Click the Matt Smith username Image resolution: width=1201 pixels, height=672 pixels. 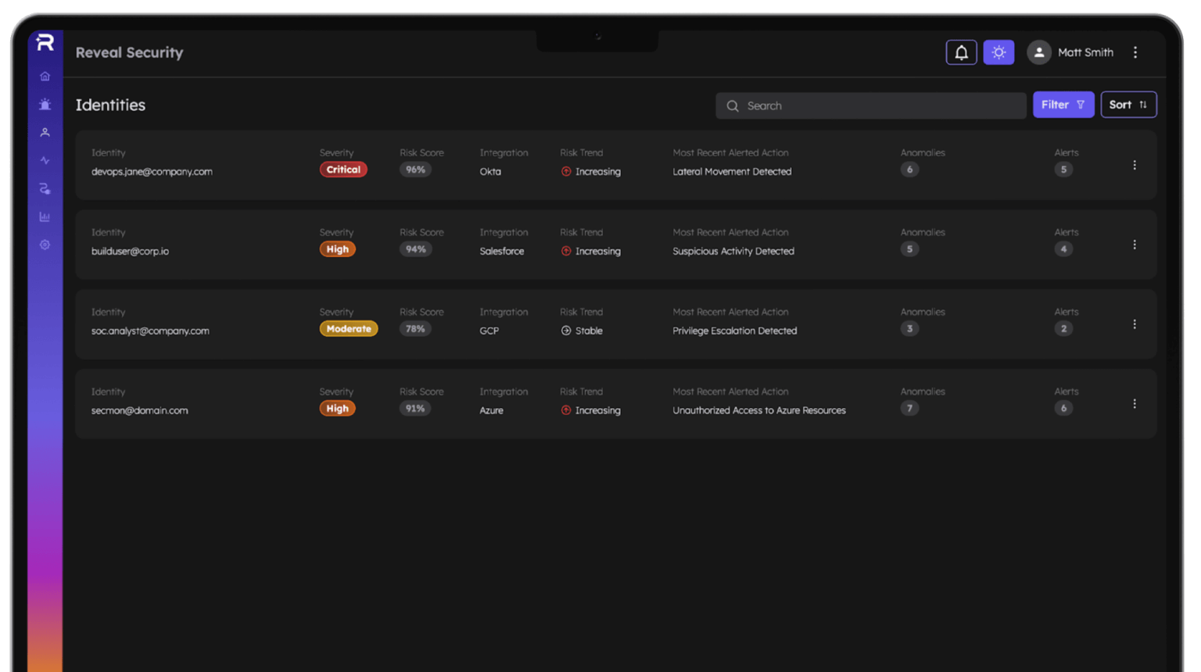(x=1085, y=52)
